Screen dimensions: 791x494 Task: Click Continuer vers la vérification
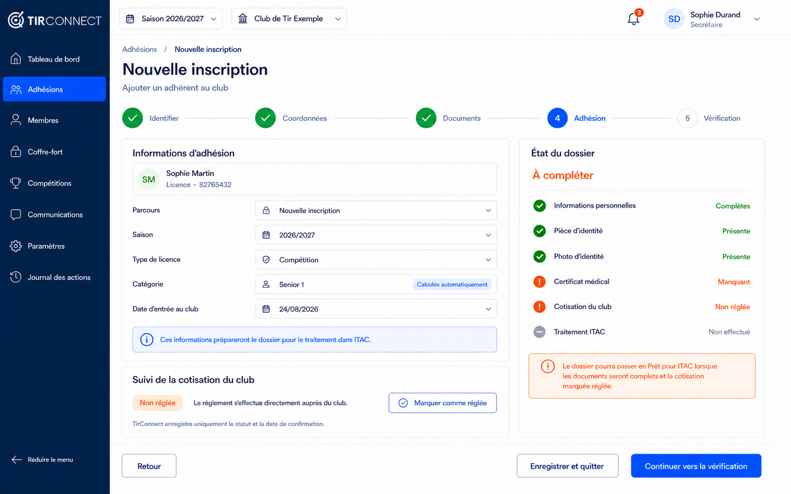click(696, 466)
